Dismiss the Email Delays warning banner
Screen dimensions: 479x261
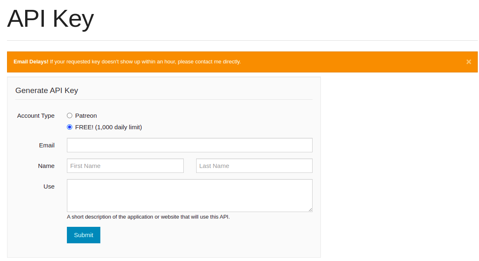coord(469,62)
